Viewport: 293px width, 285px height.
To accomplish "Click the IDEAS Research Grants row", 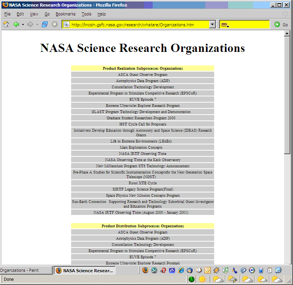I will click(x=143, y=132).
